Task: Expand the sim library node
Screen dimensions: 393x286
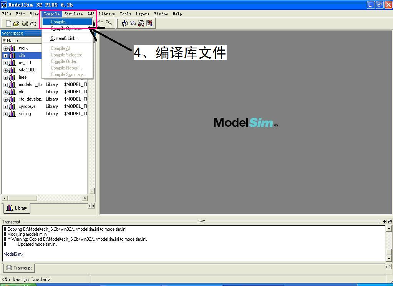Action: pyautogui.click(x=5, y=56)
